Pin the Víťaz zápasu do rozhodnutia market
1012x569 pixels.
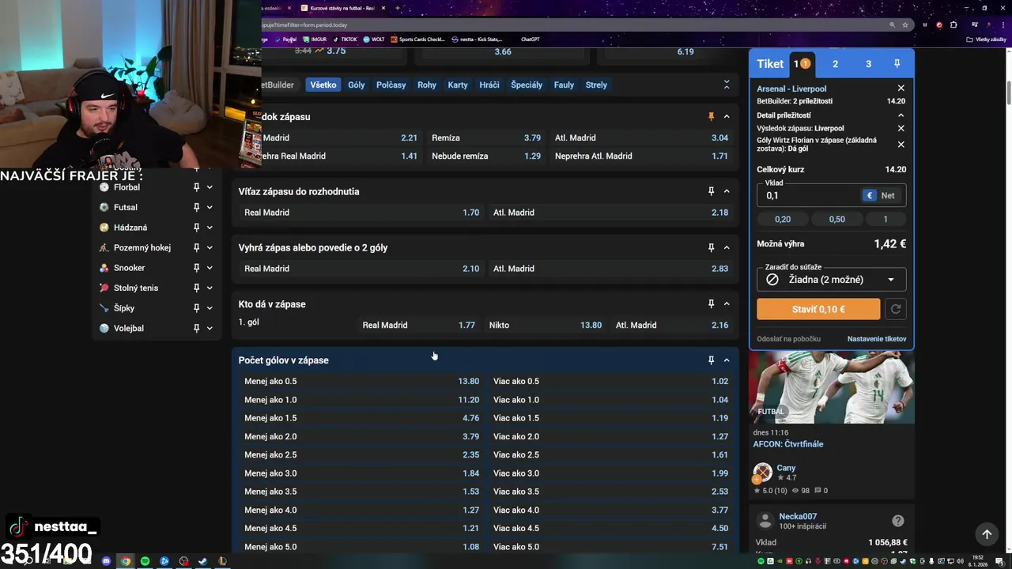711,191
